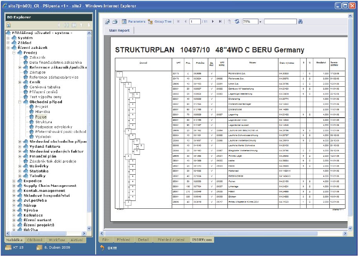Screen dimensions: 358x256
Task: Open the Výsledek tree item
Action: pyautogui.click(x=44, y=137)
